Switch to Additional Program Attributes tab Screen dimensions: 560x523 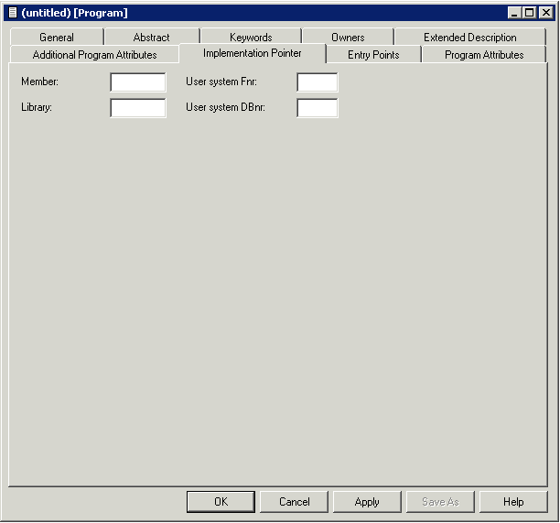(94, 55)
